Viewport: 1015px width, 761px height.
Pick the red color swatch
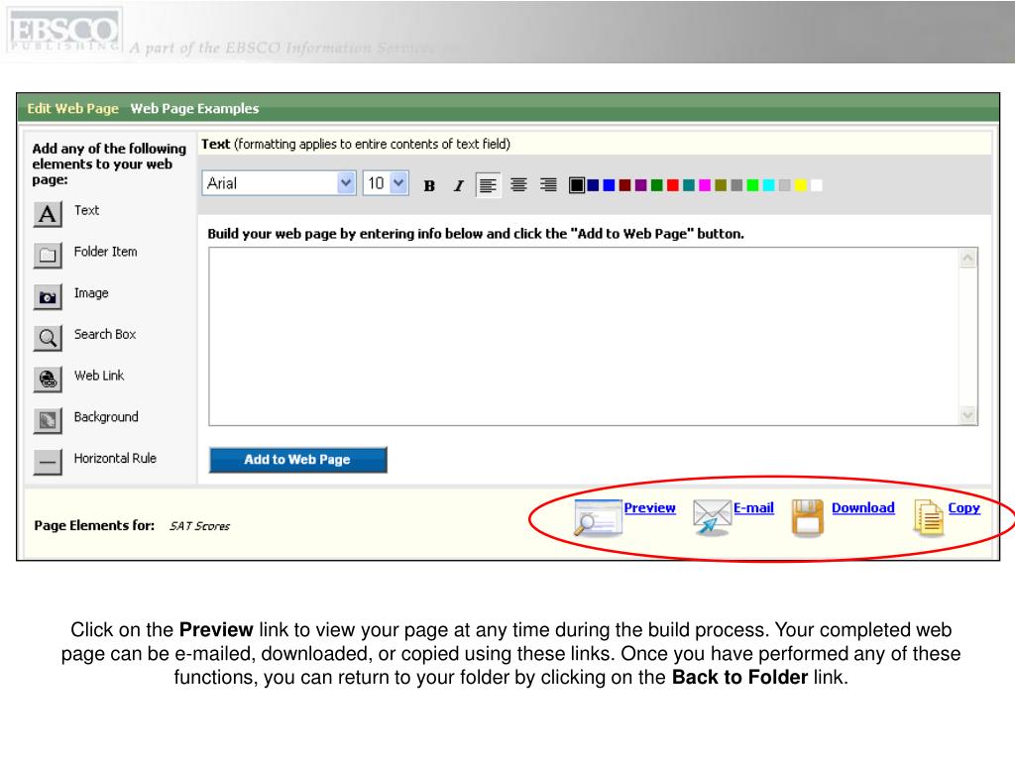673,185
